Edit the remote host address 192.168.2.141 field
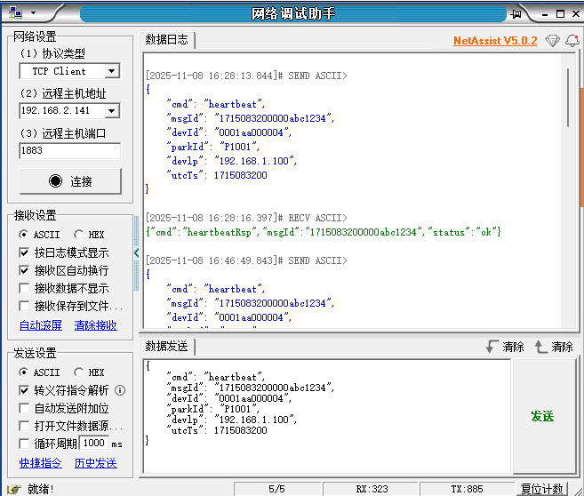Viewport: 584px width, 496px height. tap(62, 110)
